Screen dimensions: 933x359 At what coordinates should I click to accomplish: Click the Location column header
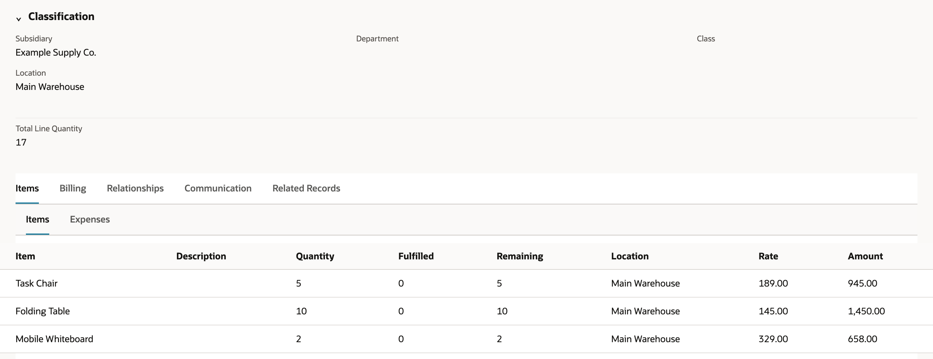tap(630, 256)
